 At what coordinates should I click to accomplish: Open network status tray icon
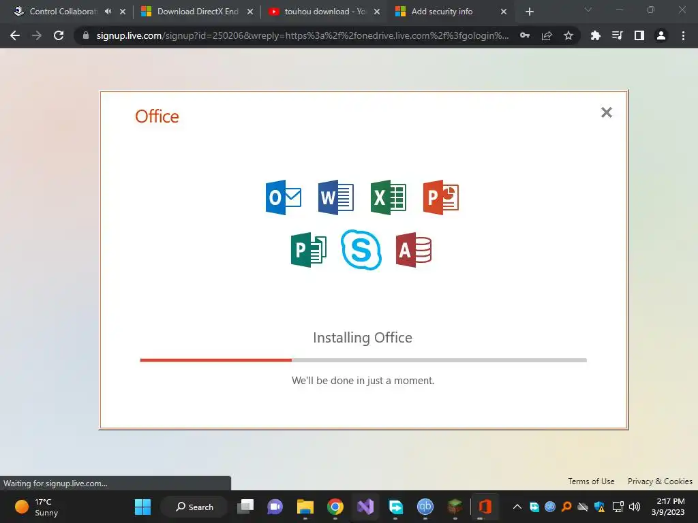pyautogui.click(x=618, y=507)
